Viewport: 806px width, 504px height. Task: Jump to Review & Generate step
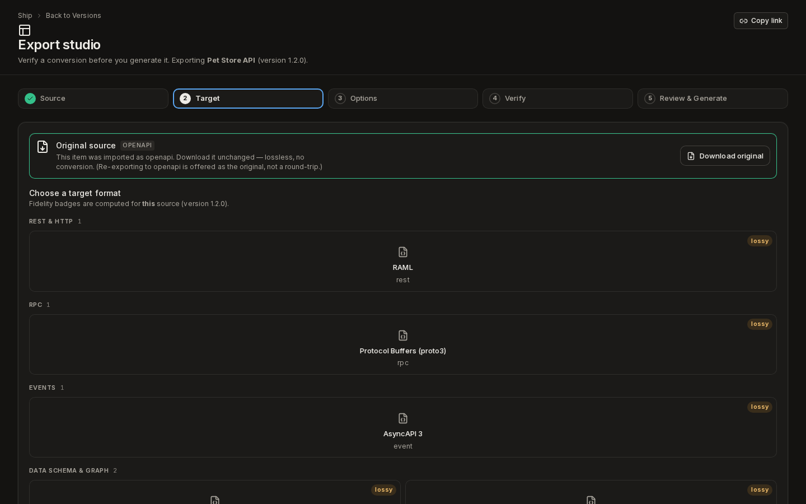[x=713, y=99]
